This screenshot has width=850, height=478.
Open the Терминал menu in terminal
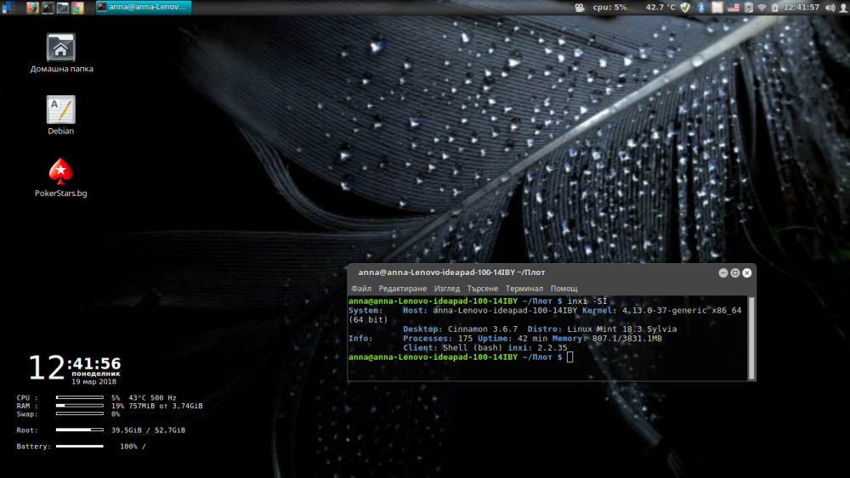click(x=524, y=289)
